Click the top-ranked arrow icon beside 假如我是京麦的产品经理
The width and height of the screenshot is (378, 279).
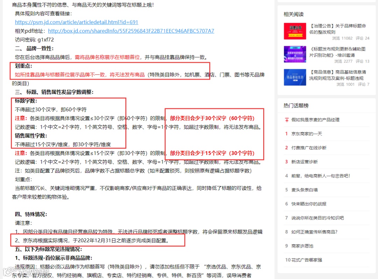pyautogui.click(x=287, y=120)
